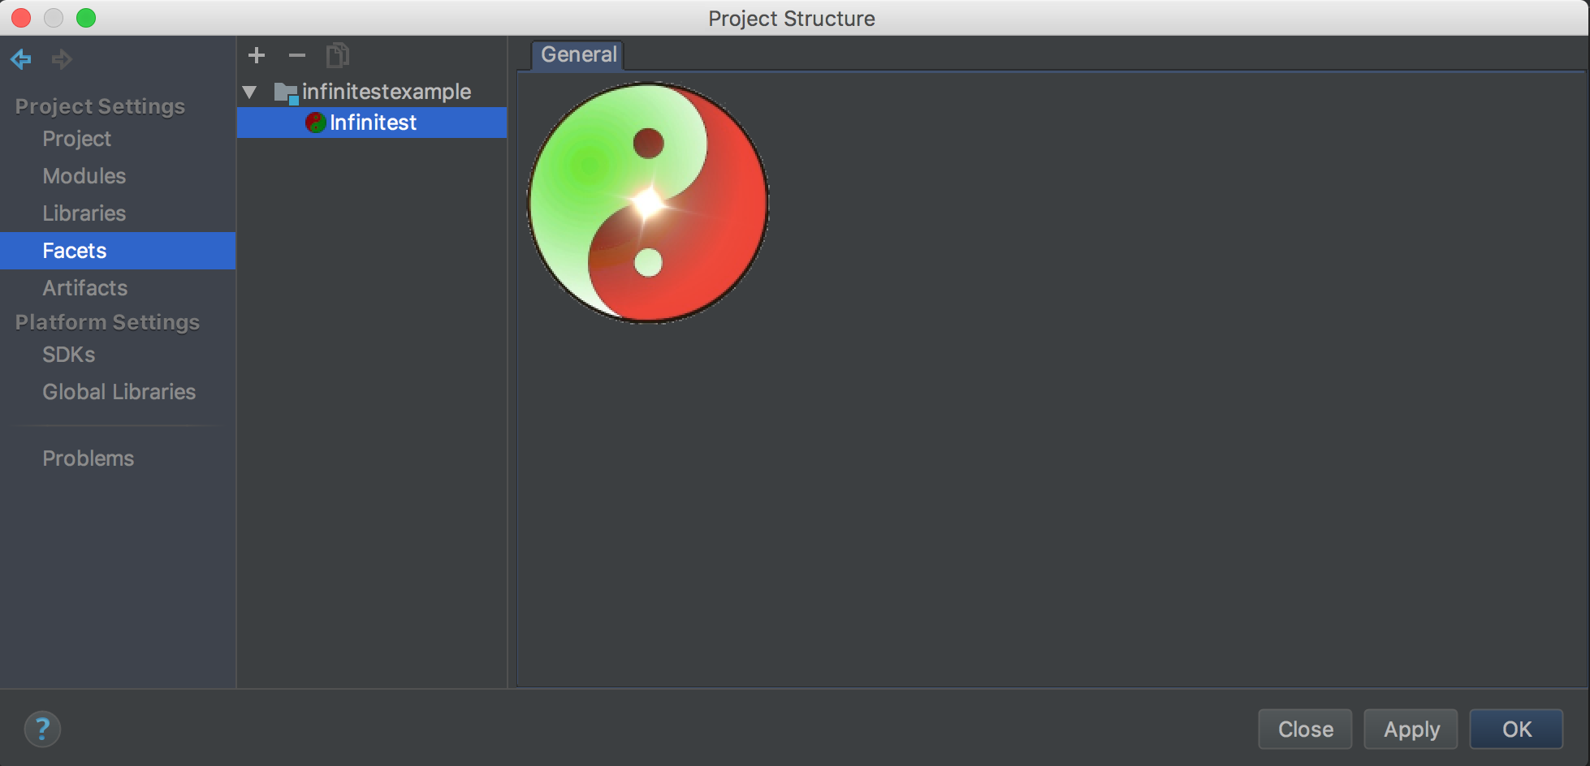Open the SDKs platform settings
The width and height of the screenshot is (1590, 766).
click(69, 355)
